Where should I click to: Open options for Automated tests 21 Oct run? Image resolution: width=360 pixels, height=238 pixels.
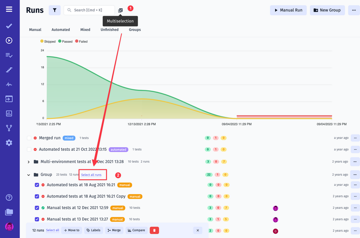click(x=355, y=150)
